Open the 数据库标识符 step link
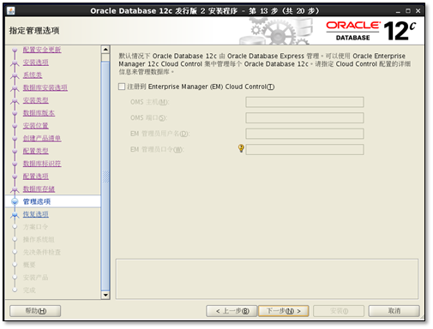Screen dimensions: 433x329 click(x=42, y=164)
